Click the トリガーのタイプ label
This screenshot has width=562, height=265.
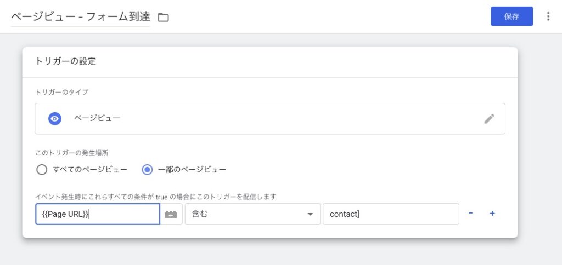pyautogui.click(x=61, y=92)
